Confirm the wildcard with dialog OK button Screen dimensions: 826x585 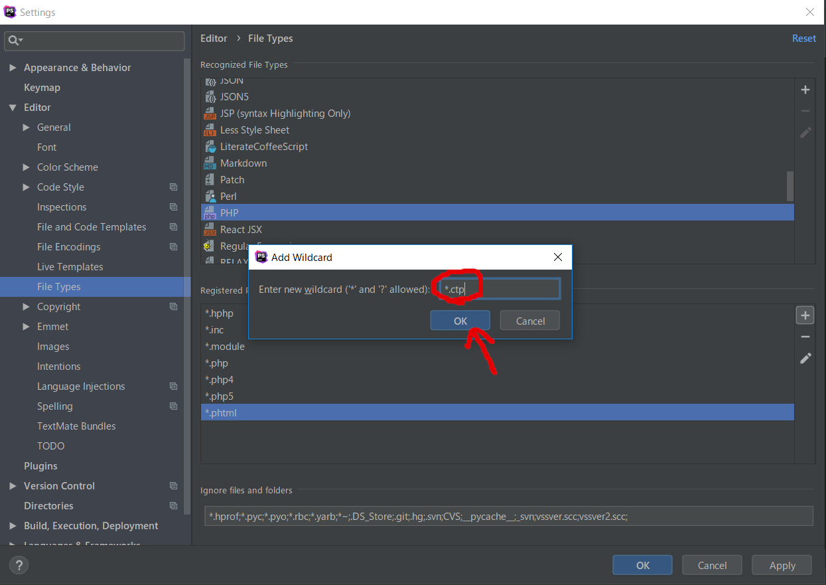coord(460,321)
